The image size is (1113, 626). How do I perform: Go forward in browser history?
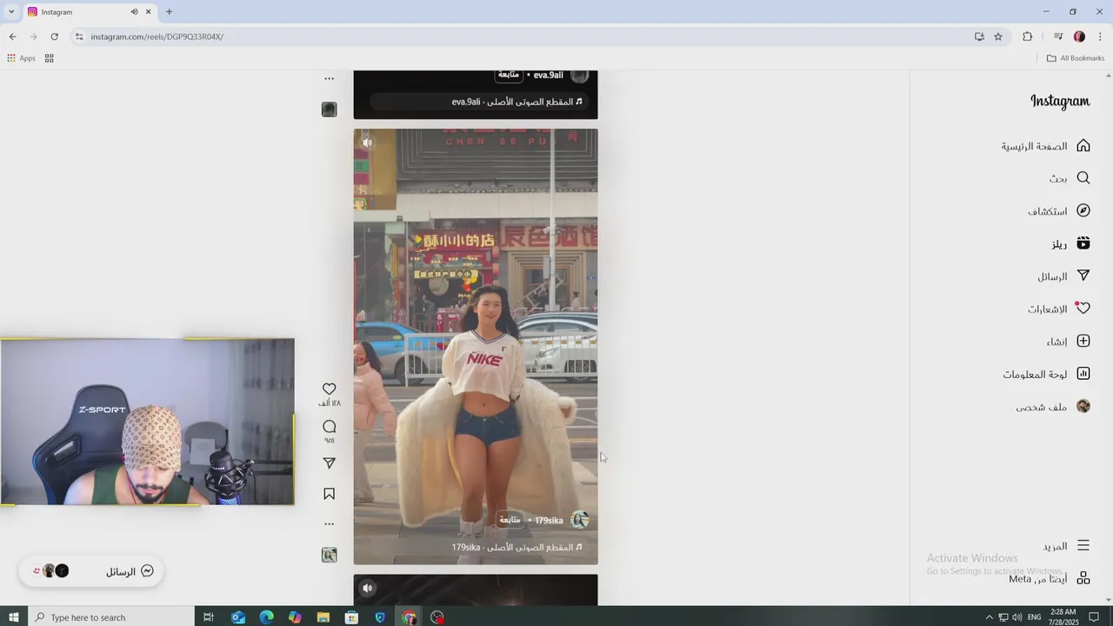click(x=33, y=37)
